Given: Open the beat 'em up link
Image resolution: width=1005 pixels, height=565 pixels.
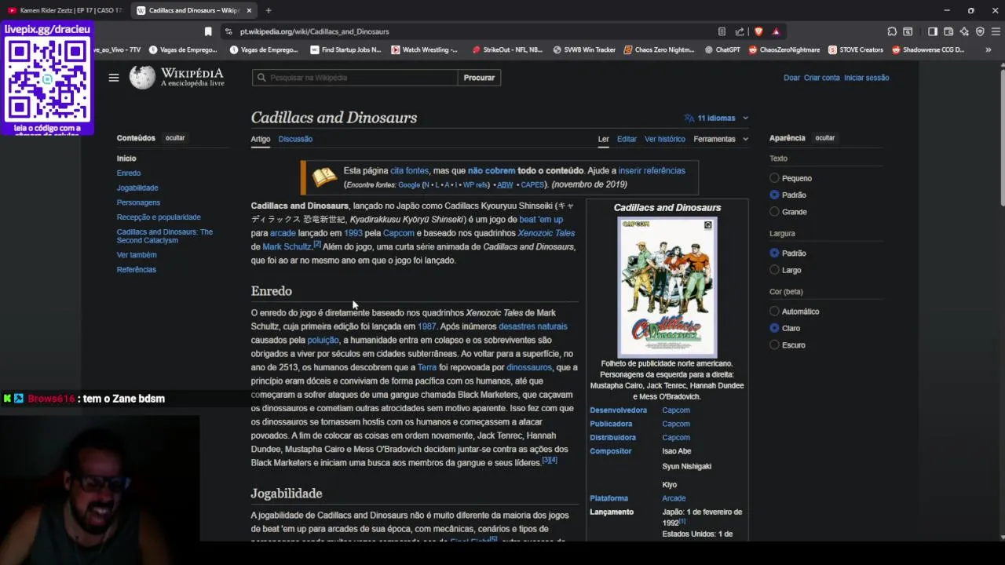Looking at the screenshot, I should (541, 220).
